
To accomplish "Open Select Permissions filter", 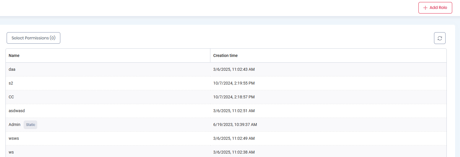I will click(x=33, y=38).
